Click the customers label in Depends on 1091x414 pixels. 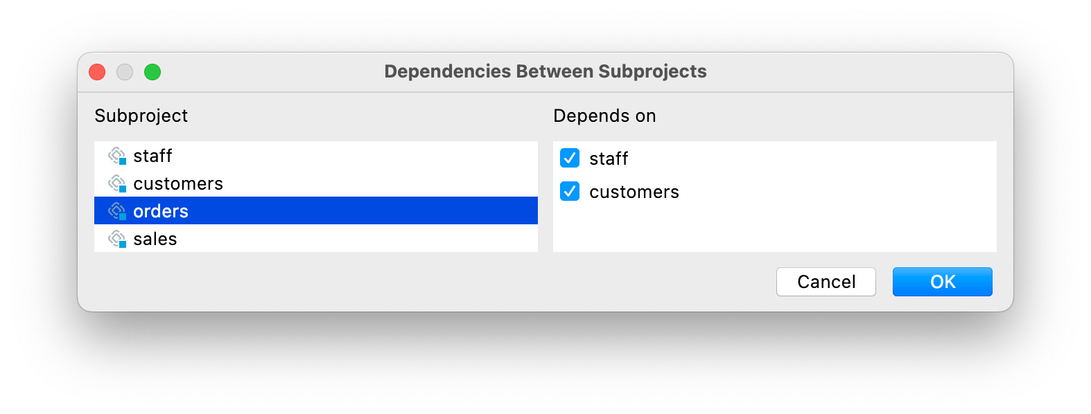[634, 192]
